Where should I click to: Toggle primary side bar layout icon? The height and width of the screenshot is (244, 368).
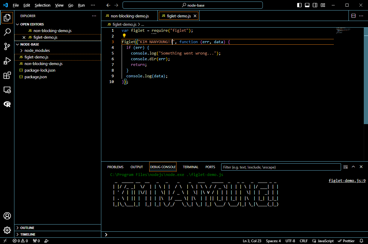click(x=299, y=5)
